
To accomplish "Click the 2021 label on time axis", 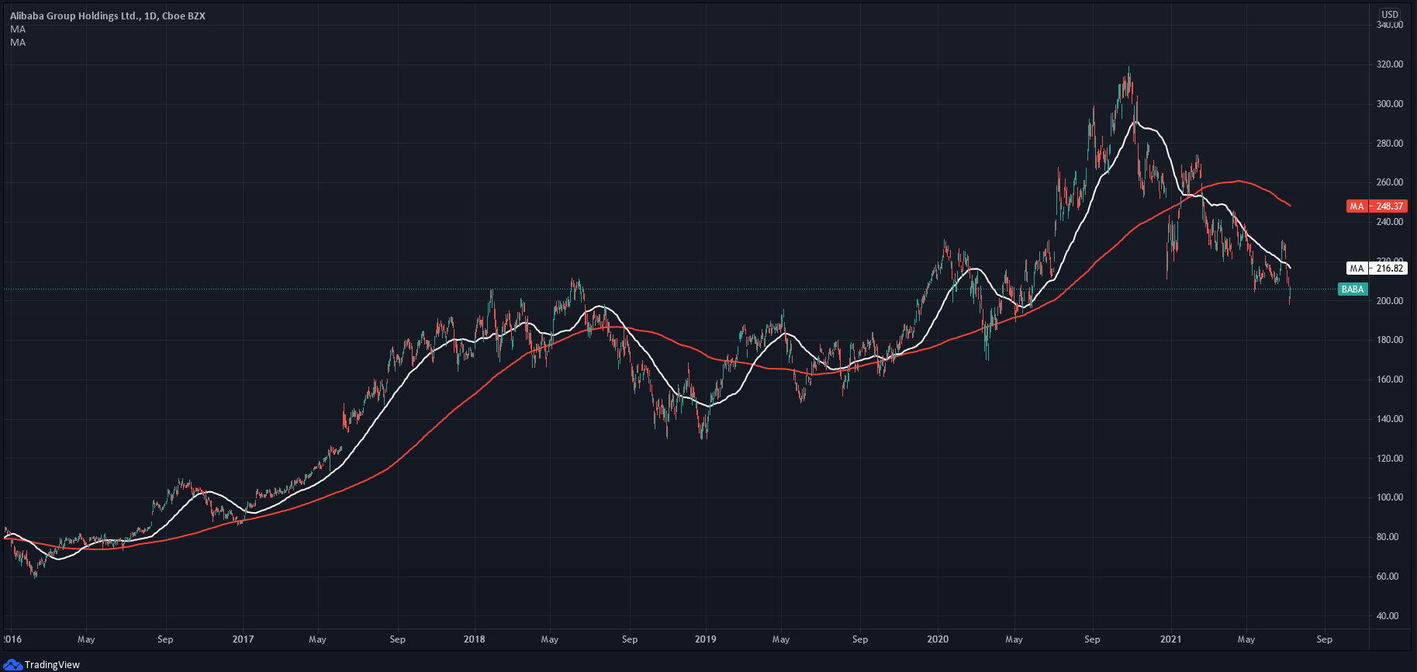I will tap(1170, 639).
